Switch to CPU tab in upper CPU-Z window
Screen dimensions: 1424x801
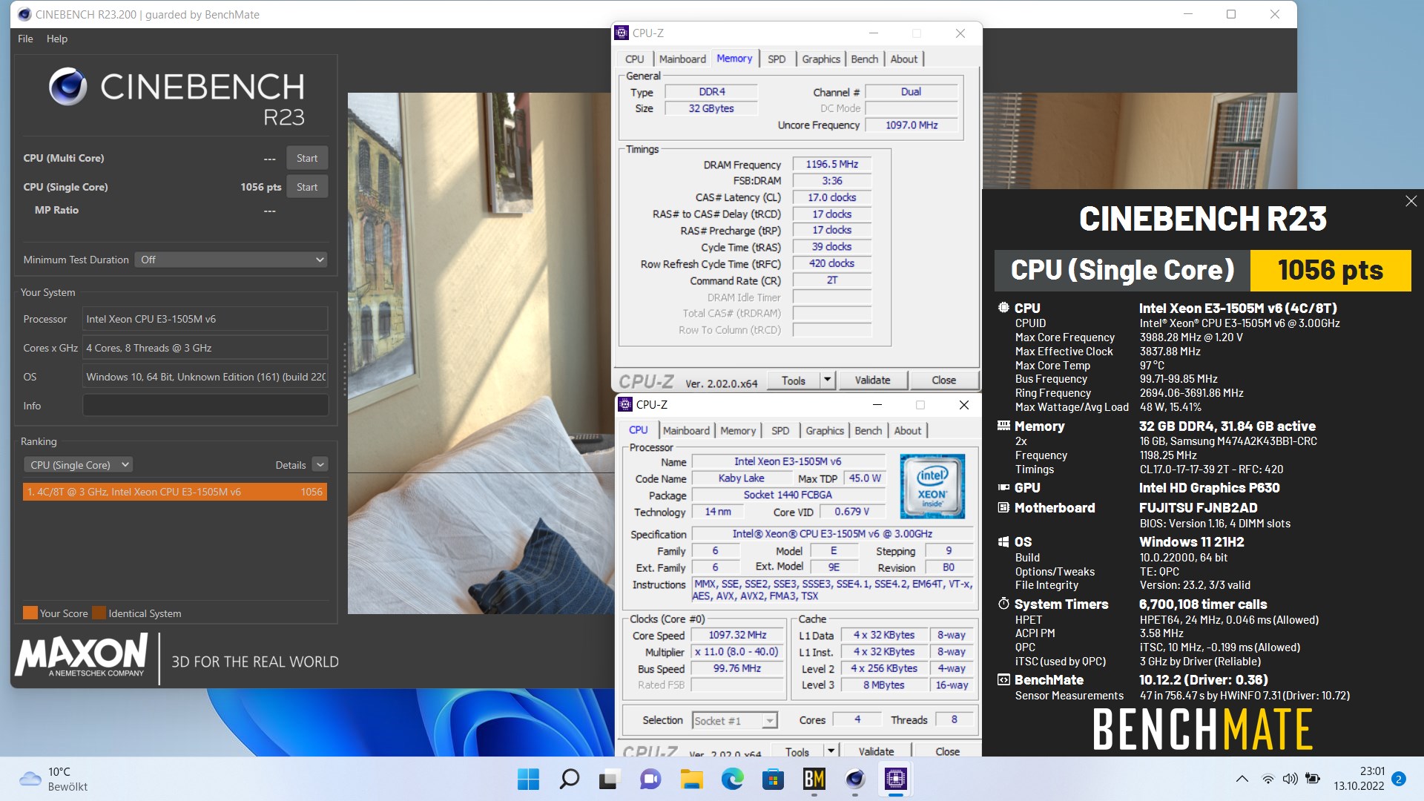pyautogui.click(x=635, y=59)
